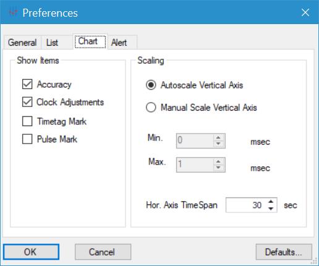Click the Cancel button
The image size is (319, 266).
(103, 252)
